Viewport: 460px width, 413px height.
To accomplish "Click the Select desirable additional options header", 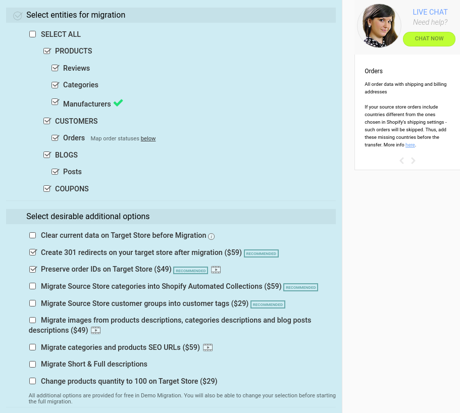I will (88, 217).
